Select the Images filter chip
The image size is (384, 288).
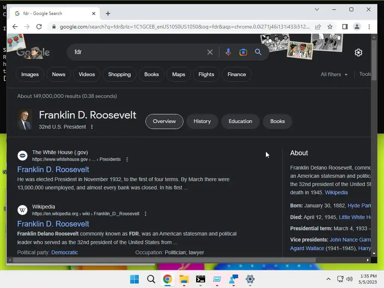pyautogui.click(x=30, y=75)
